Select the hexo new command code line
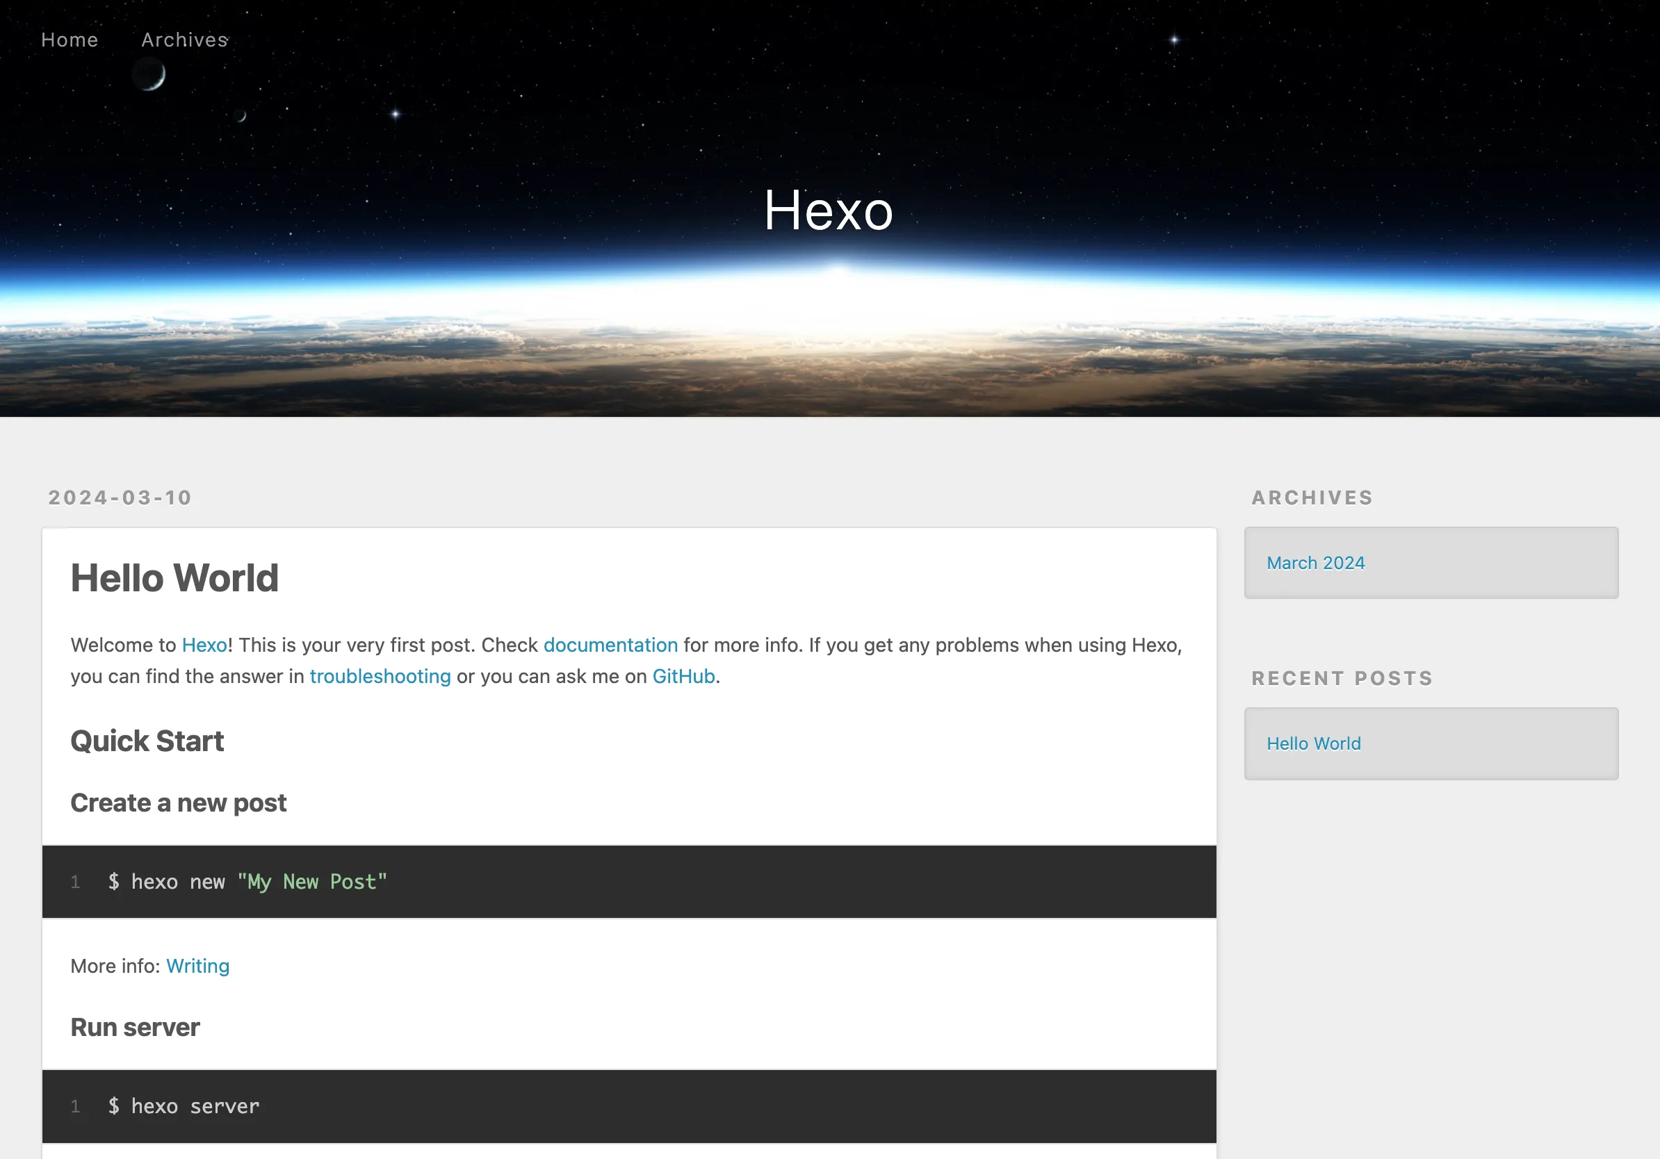This screenshot has height=1159, width=1660. click(246, 882)
